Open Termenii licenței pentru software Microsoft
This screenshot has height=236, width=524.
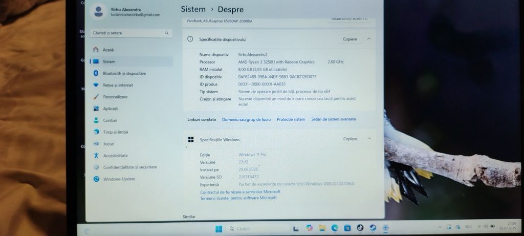238,198
